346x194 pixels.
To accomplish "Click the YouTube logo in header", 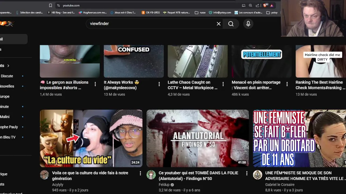I will click(x=6, y=24).
